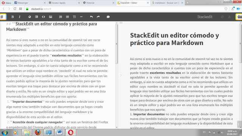Click 'Importar documentos' in the editor pane
The image size is (242, 136).
coord(27,102)
